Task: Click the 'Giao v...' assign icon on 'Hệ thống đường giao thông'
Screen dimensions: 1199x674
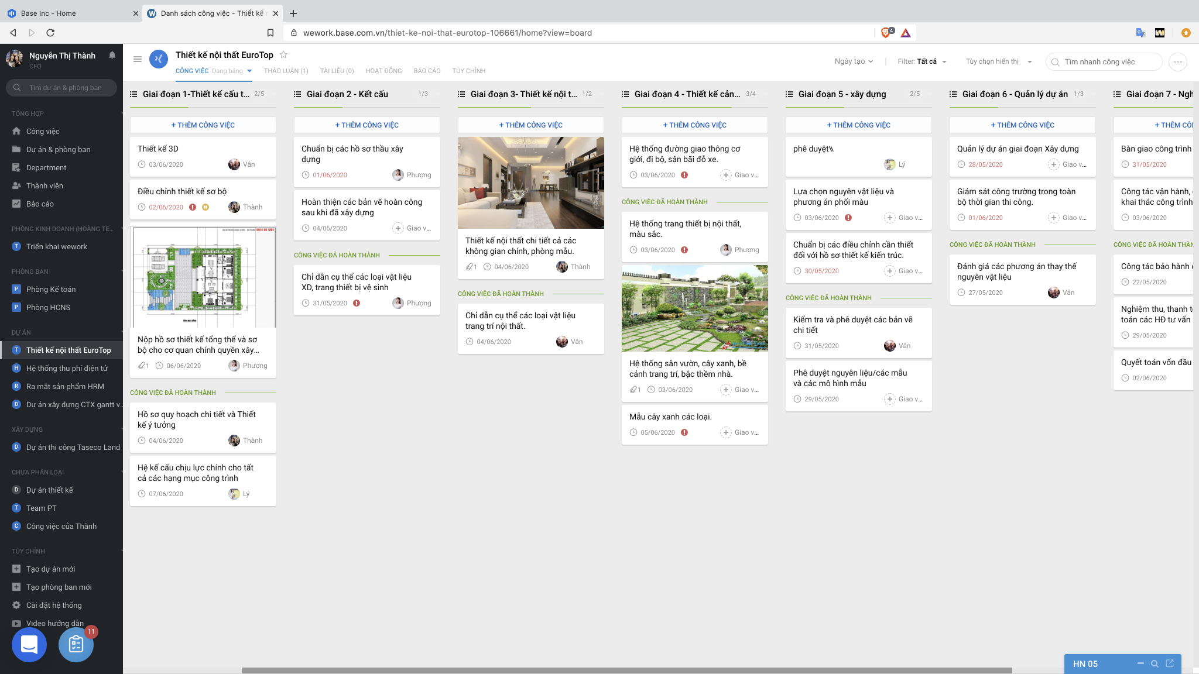Action: point(727,174)
